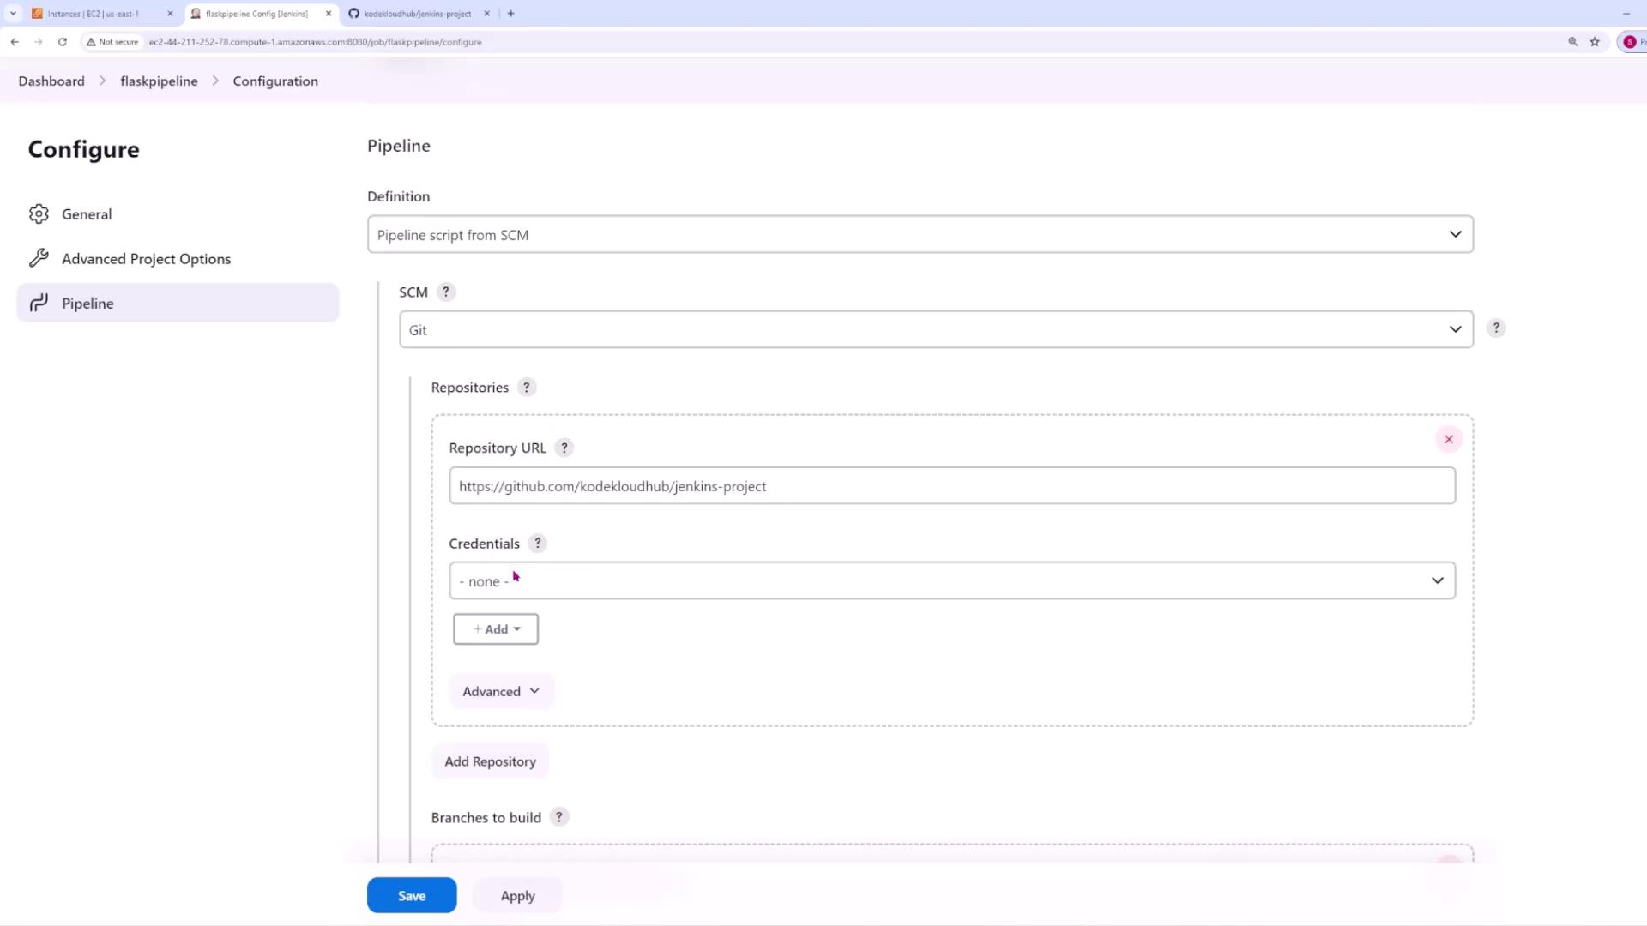
Task: Open Repository URL help question mark
Action: (564, 448)
